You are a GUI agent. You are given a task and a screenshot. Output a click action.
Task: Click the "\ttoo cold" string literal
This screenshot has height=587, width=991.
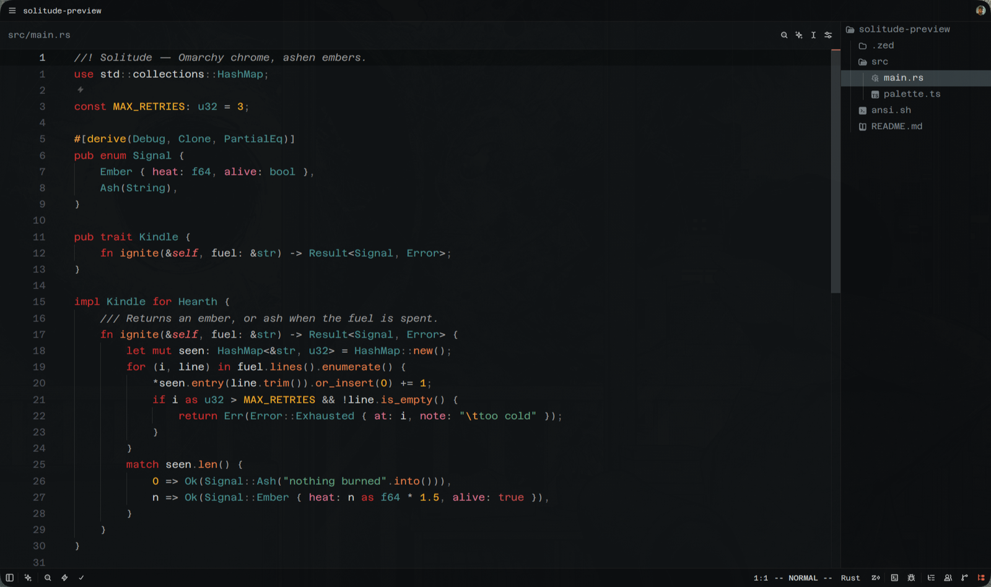(x=498, y=416)
